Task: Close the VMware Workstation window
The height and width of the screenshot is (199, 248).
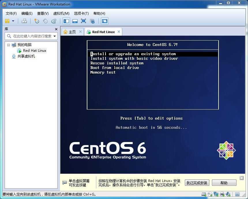Action: [x=239, y=3]
